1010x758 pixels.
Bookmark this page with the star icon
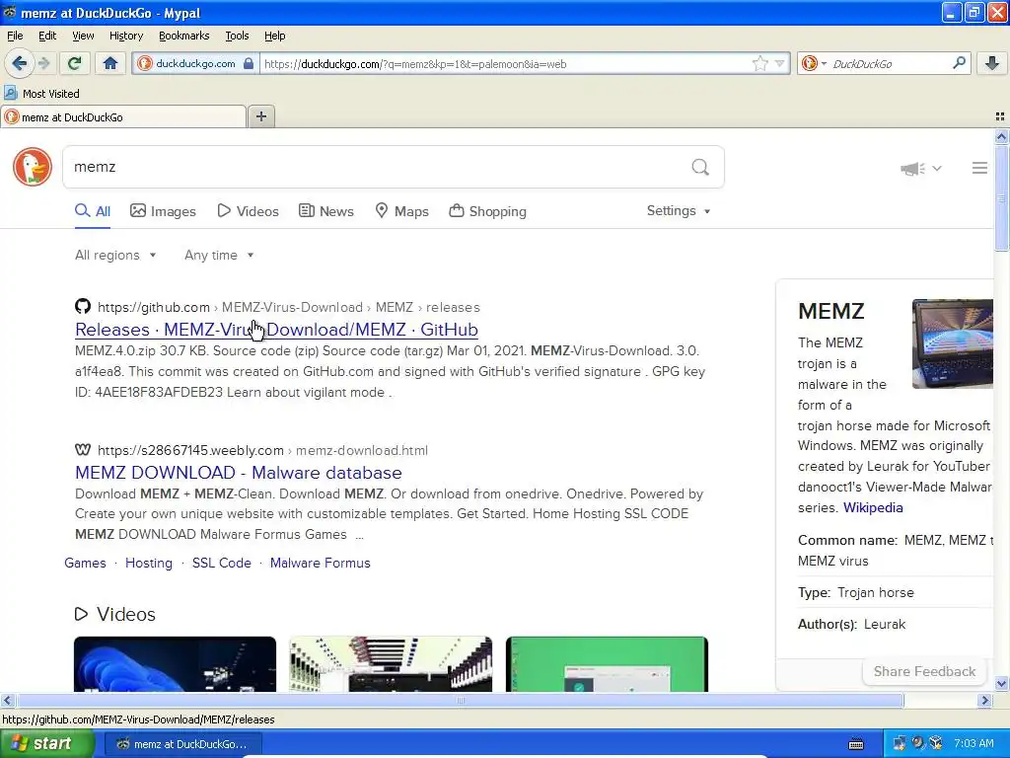coord(760,64)
